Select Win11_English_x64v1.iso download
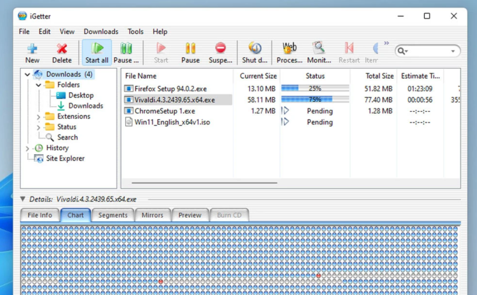Viewport: 477px width, 295px height. 172,122
